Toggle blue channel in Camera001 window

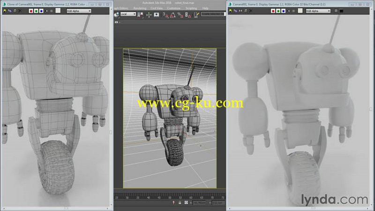coord(284,11)
